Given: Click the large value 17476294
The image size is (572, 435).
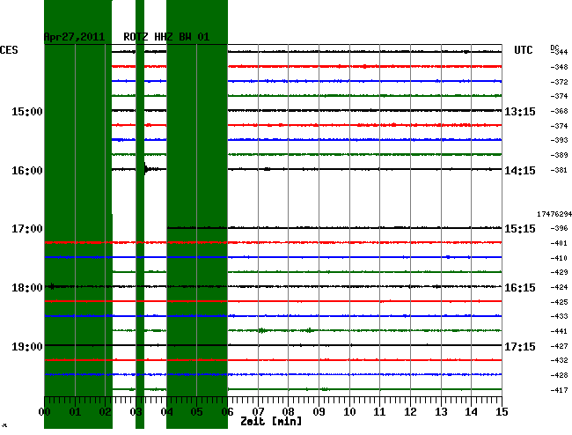Looking at the screenshot, I should (554, 214).
